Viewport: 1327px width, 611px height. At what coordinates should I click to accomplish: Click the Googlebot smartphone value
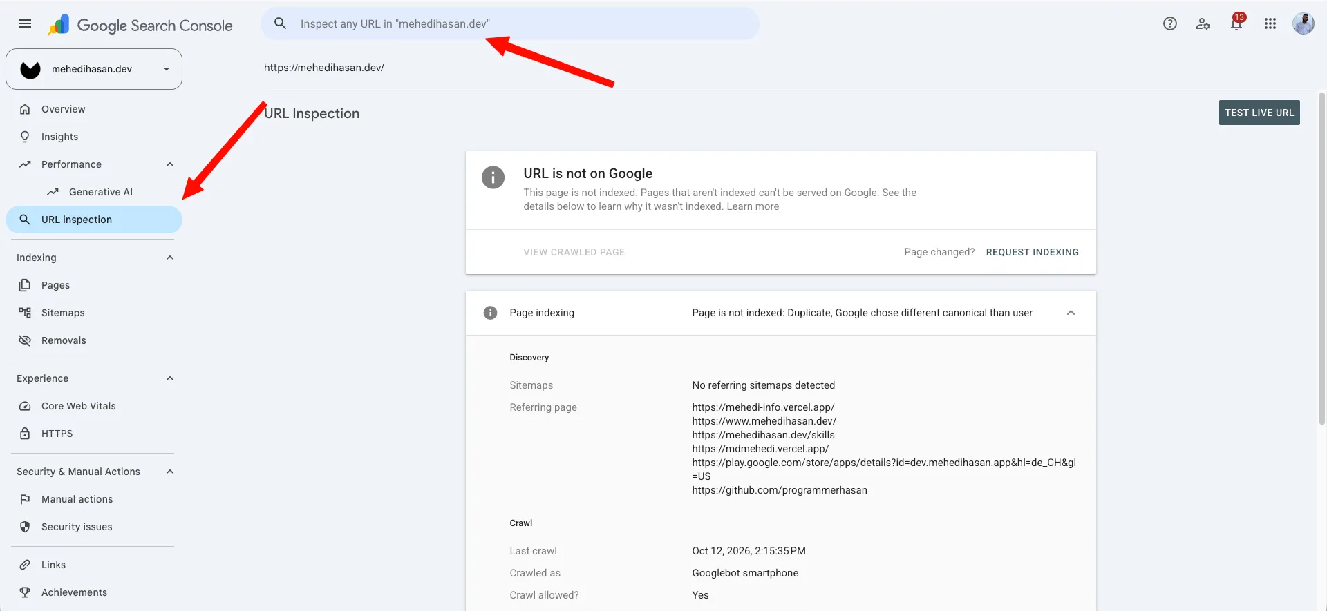(745, 573)
